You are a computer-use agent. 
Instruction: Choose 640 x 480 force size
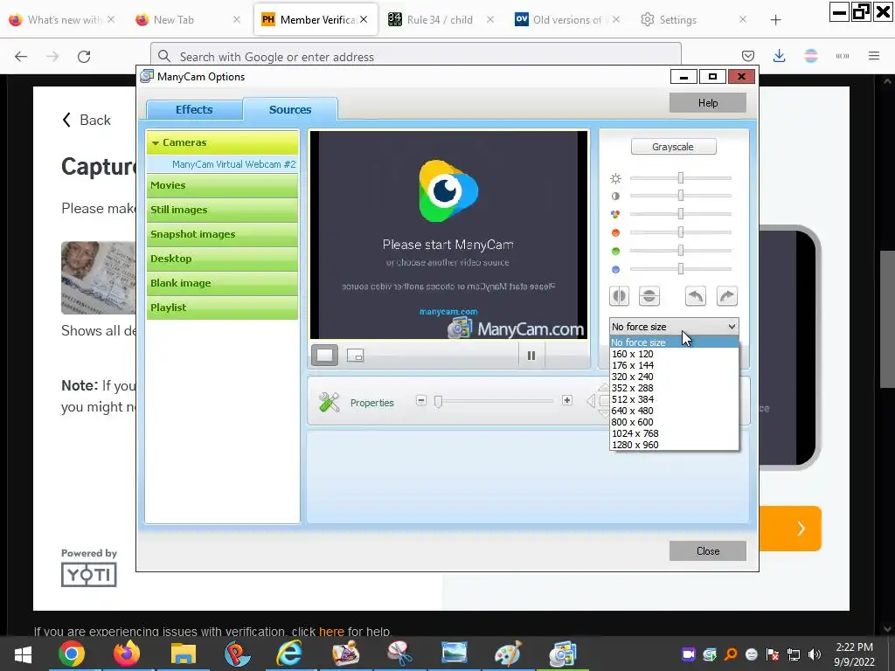(674, 411)
